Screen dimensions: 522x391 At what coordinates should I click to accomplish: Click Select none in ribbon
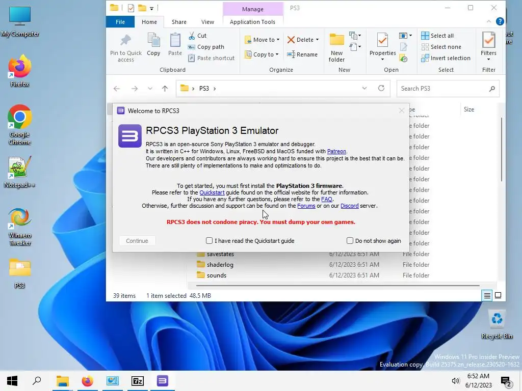441,47
